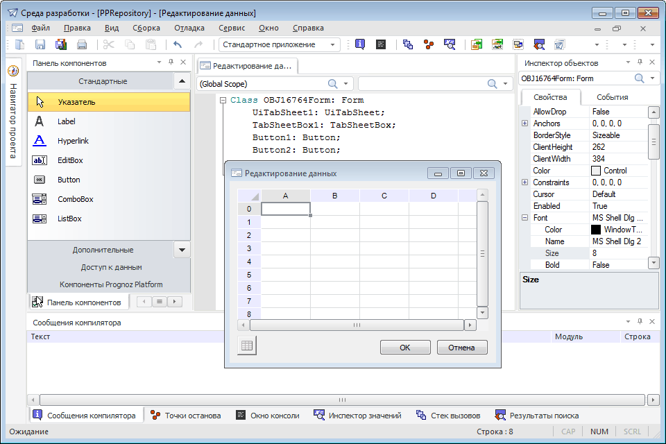Screen dimensions: 666x444
Task: Open the Стандартное приложение dropdown
Action: click(x=334, y=45)
